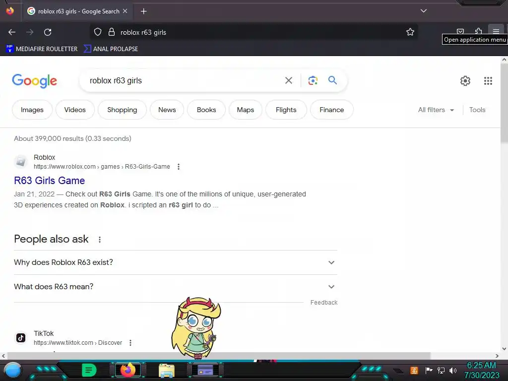The height and width of the screenshot is (381, 508).
Task: Open the purple window app on the taskbar
Action: tap(205, 370)
